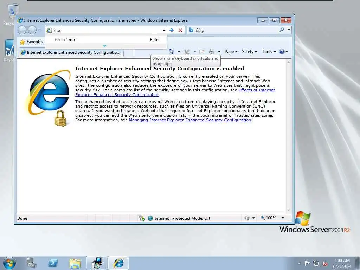The width and height of the screenshot is (360, 270).
Task: Click the scroll down arrow on the page scrollbar
Action: 289,210
